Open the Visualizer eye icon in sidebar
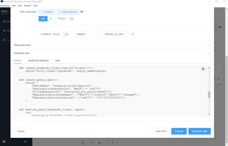 click(x=4, y=31)
